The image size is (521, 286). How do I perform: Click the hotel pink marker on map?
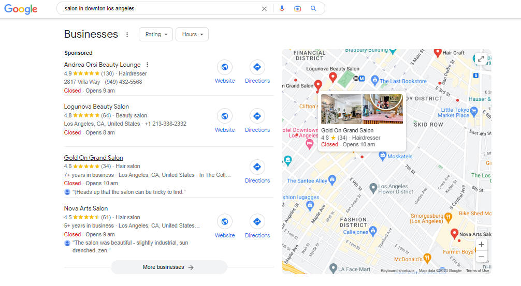(309, 144)
